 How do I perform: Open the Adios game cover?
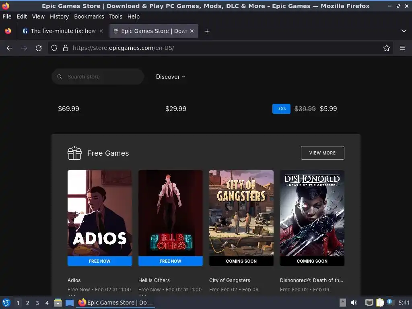coord(100,213)
